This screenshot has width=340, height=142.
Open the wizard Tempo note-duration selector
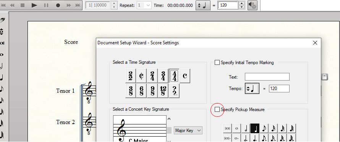point(252,89)
